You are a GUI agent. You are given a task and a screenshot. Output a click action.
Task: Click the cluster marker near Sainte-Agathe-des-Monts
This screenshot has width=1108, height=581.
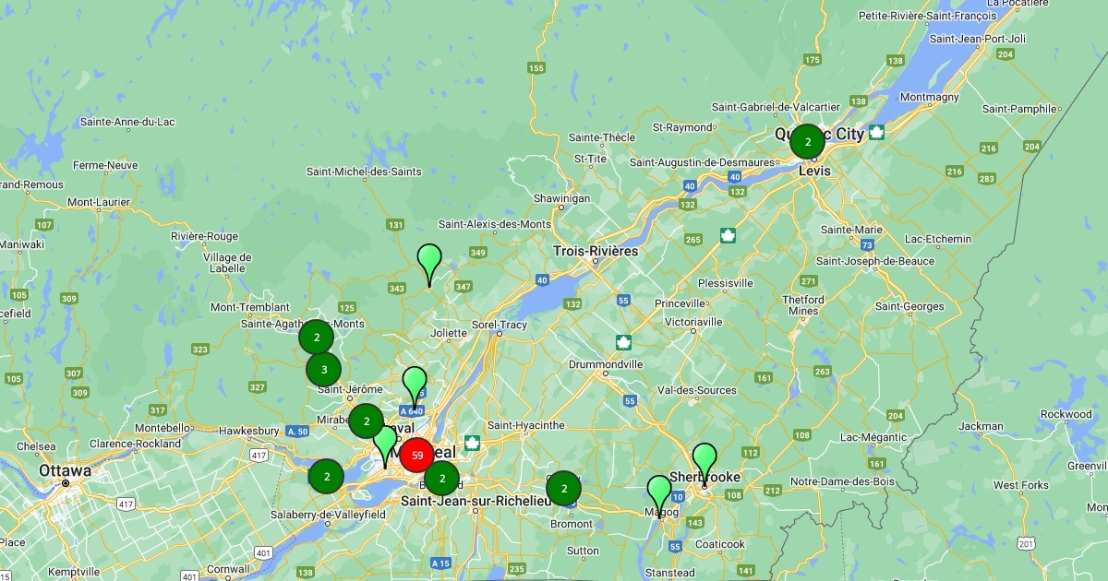click(317, 338)
